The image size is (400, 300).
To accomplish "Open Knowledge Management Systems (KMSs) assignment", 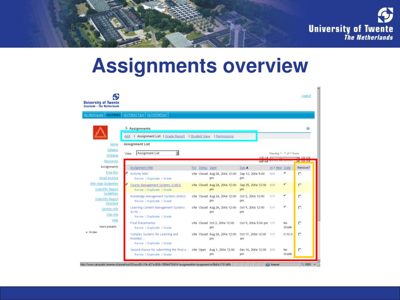I will (x=158, y=196).
